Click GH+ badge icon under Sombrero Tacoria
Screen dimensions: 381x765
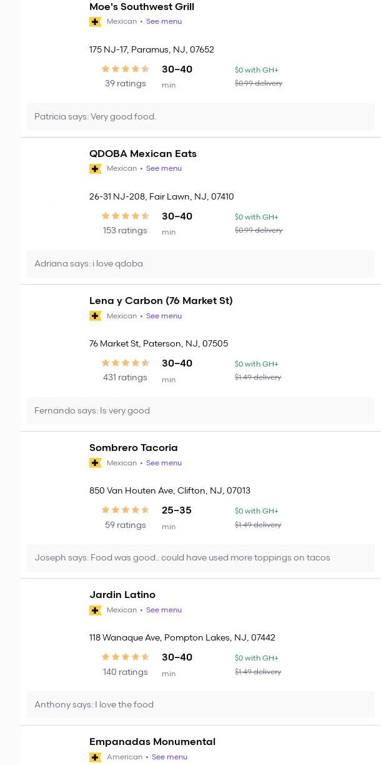(x=96, y=463)
